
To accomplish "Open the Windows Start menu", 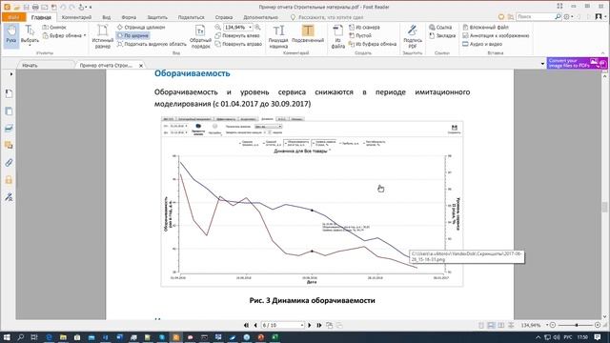I will [x=7, y=337].
